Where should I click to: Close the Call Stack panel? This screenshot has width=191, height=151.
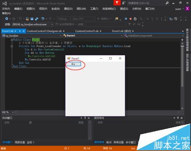(x=182, y=118)
